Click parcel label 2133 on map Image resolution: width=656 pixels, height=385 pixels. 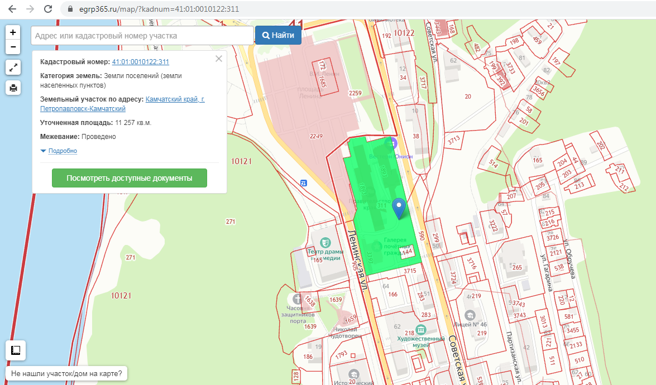576,345
